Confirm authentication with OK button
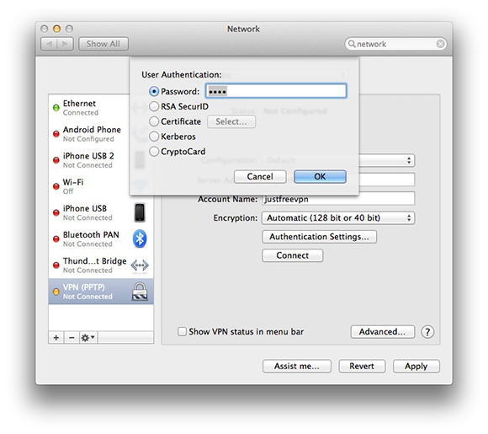This screenshot has height=434, width=488. [320, 177]
